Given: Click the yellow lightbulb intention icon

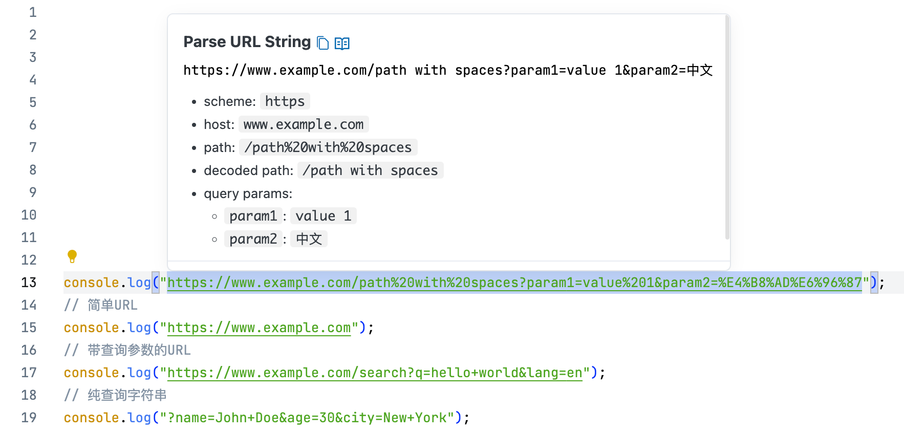Looking at the screenshot, I should point(72,256).
